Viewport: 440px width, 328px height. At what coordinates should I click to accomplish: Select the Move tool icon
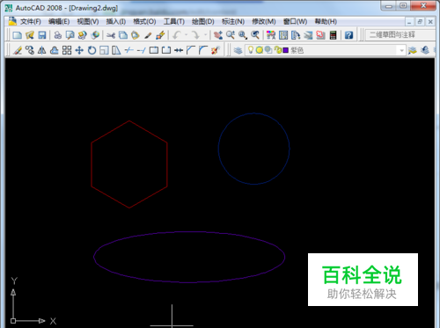point(79,50)
